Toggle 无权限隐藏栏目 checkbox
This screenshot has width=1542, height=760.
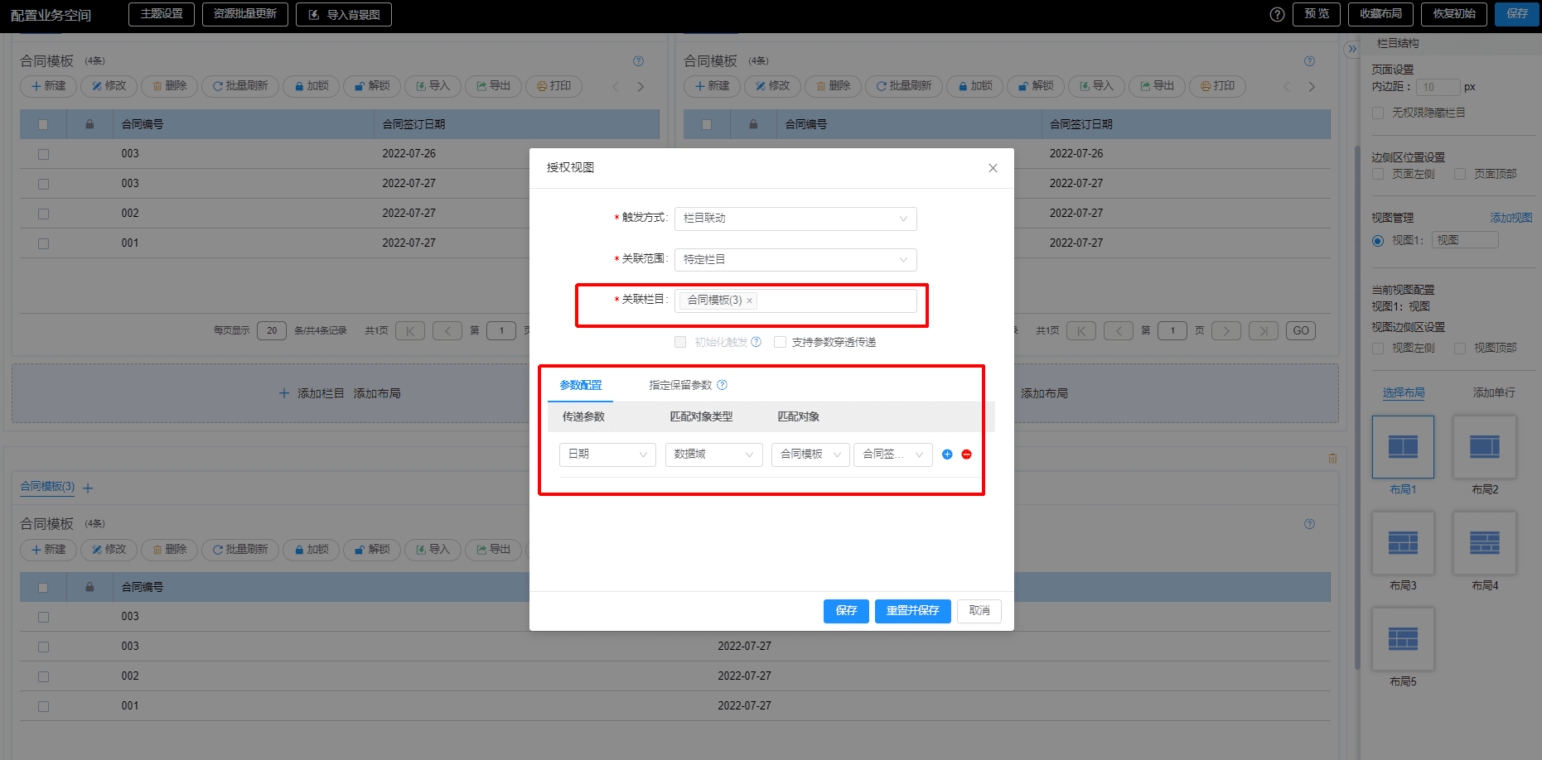click(1378, 113)
